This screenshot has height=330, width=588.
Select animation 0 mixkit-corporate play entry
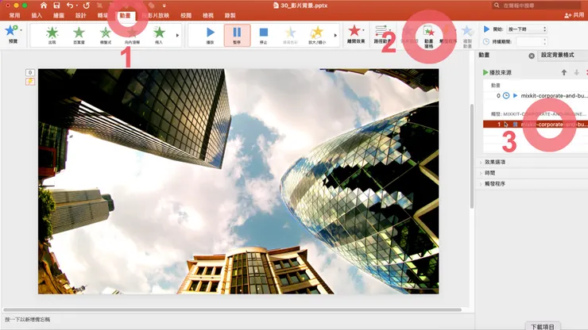click(536, 96)
